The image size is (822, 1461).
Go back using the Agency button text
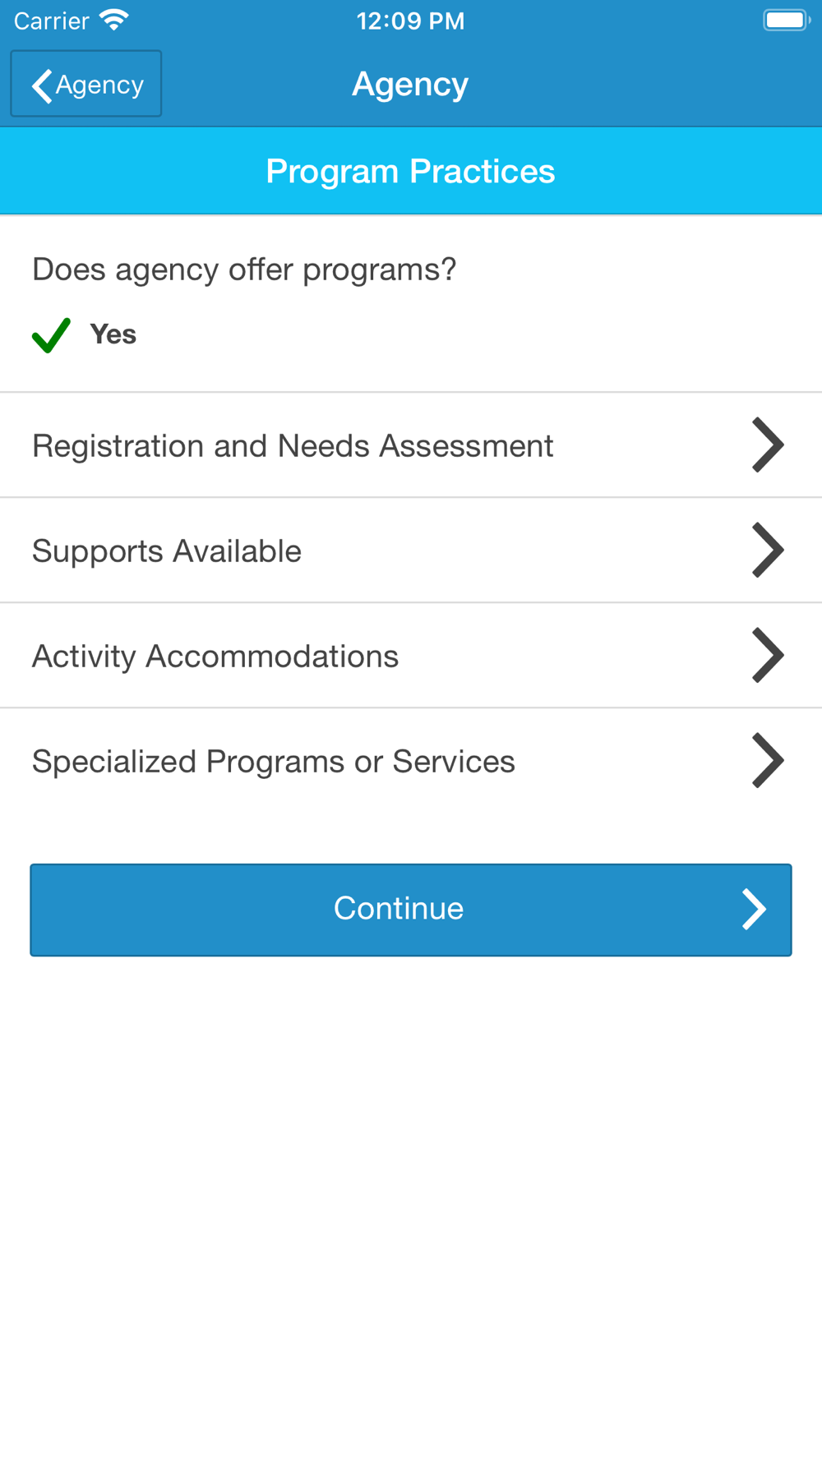[100, 85]
